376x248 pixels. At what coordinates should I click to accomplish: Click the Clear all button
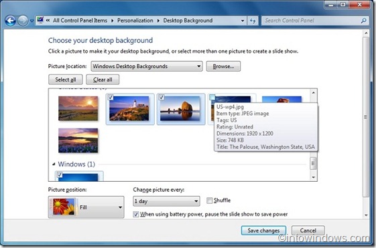point(103,80)
